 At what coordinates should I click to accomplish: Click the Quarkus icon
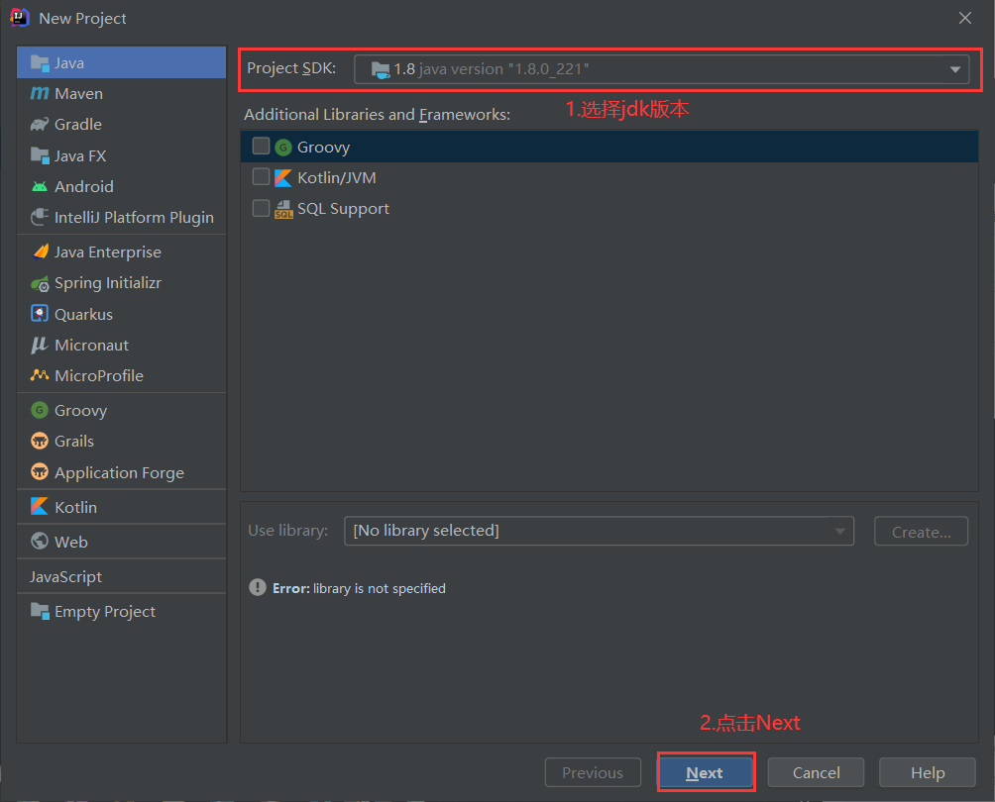tap(40, 314)
